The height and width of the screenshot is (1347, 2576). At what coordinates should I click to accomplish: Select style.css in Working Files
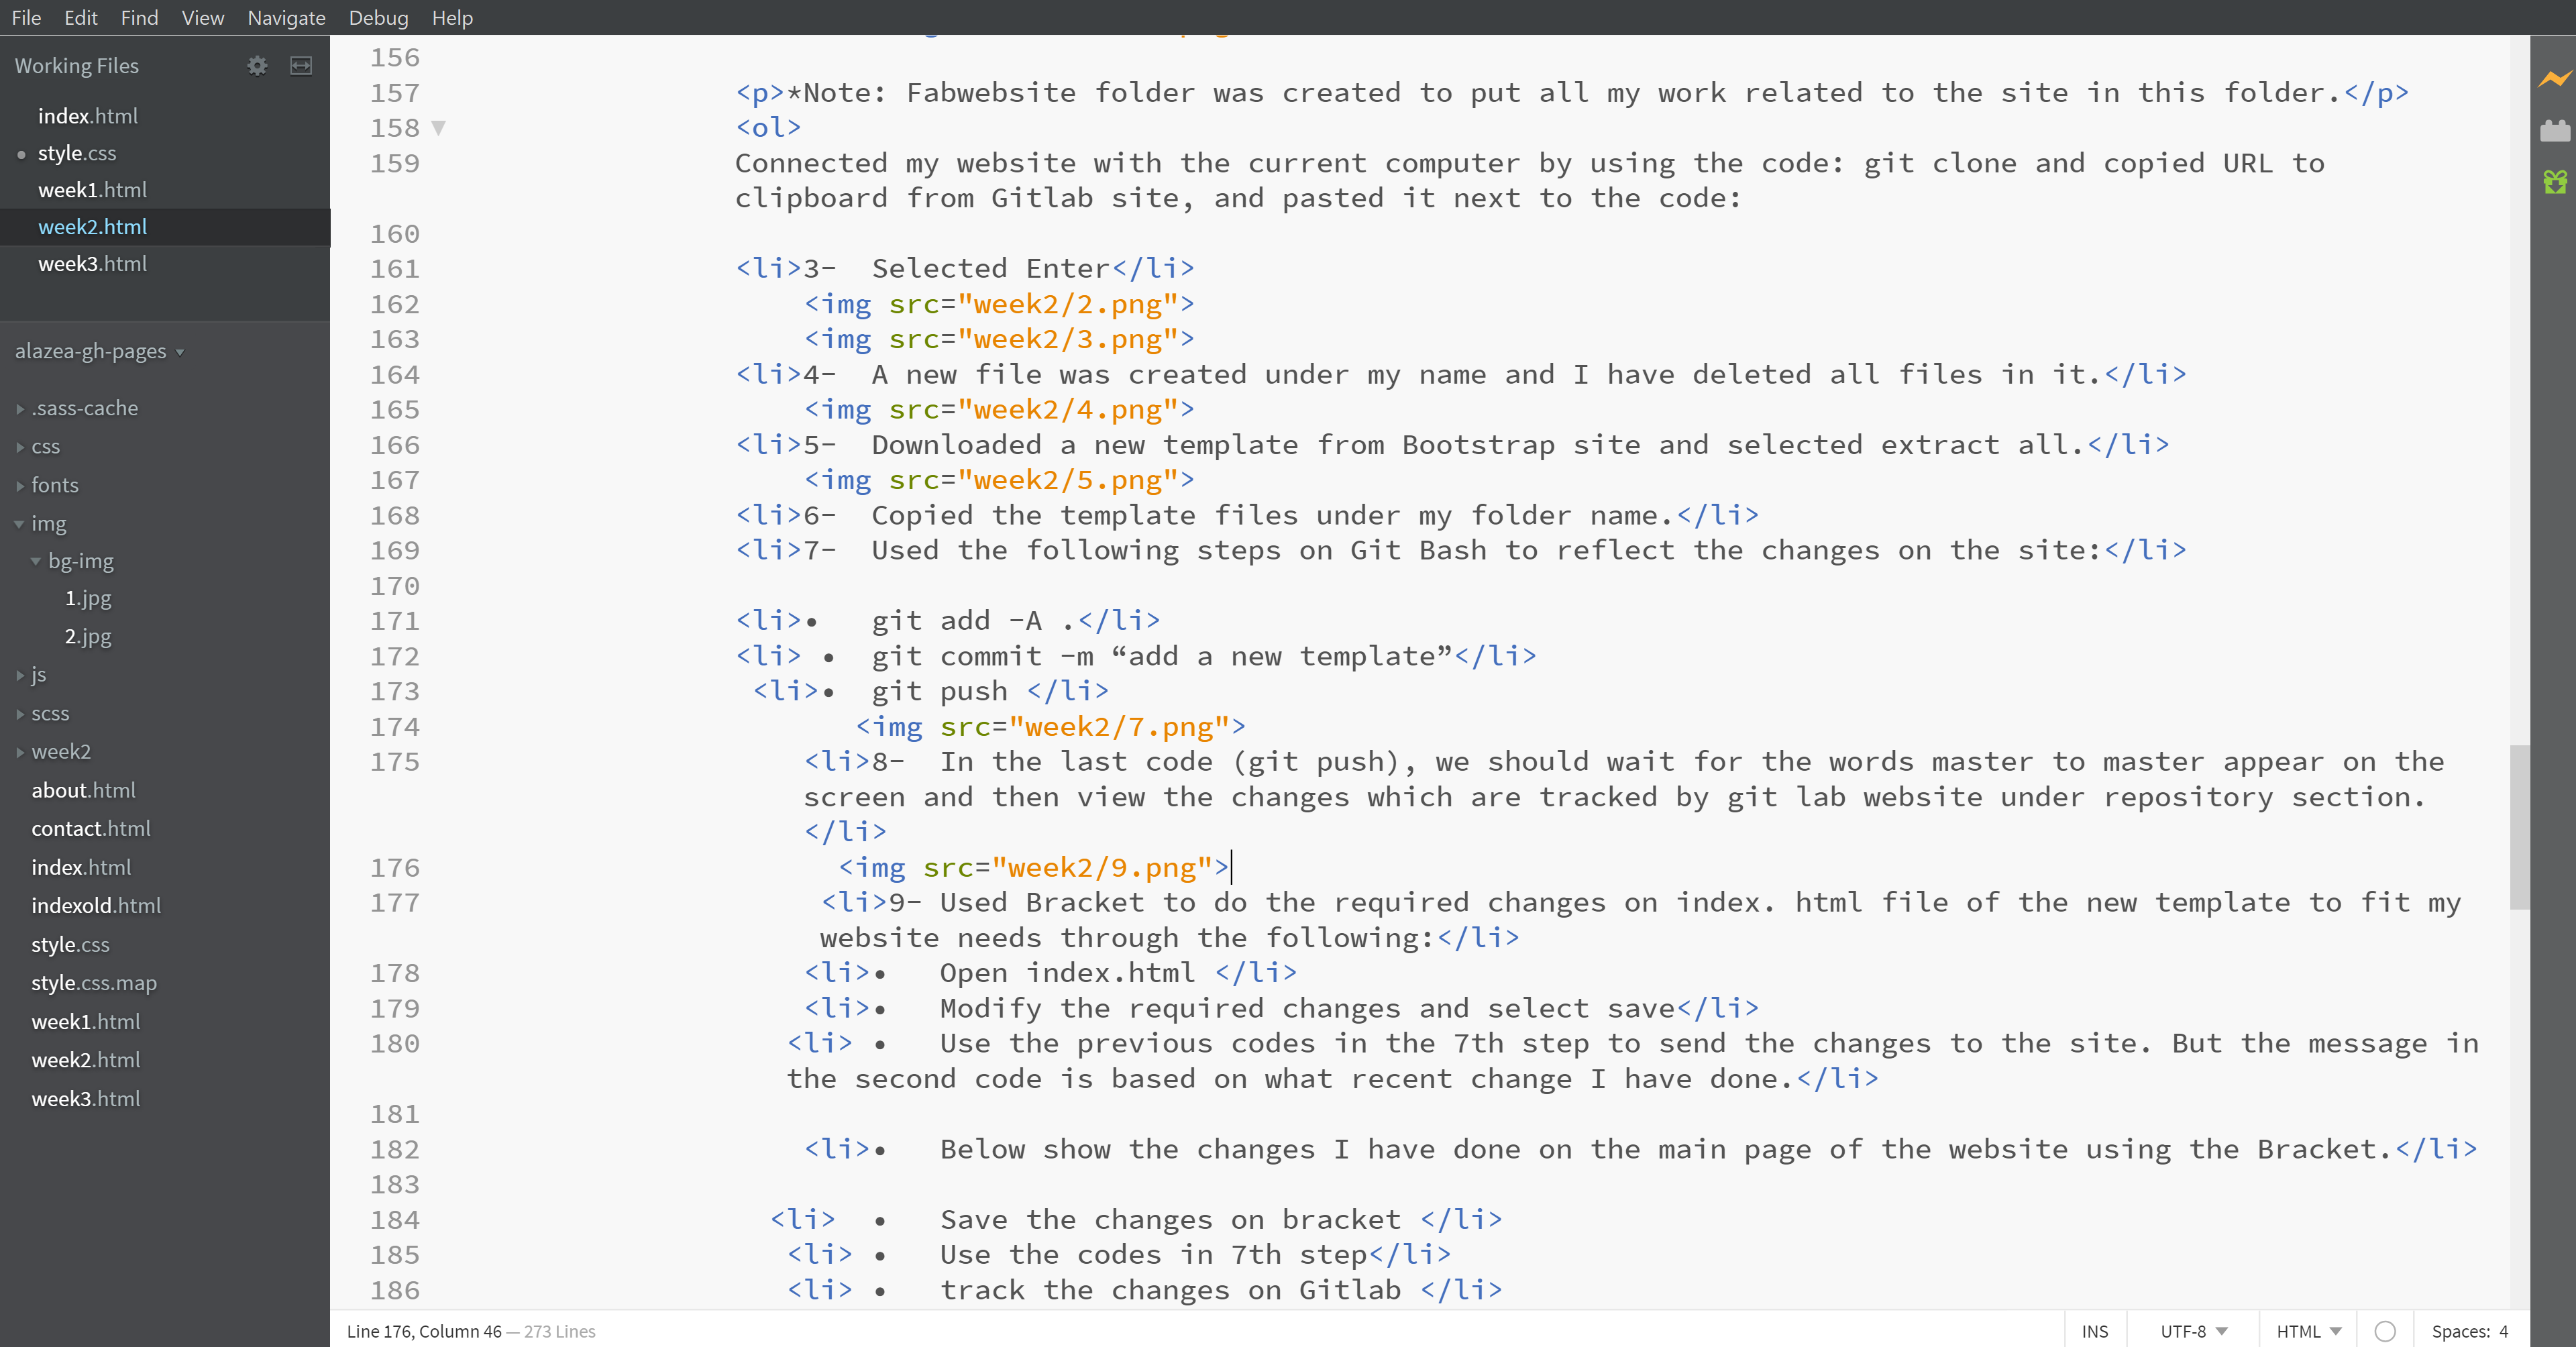point(77,153)
